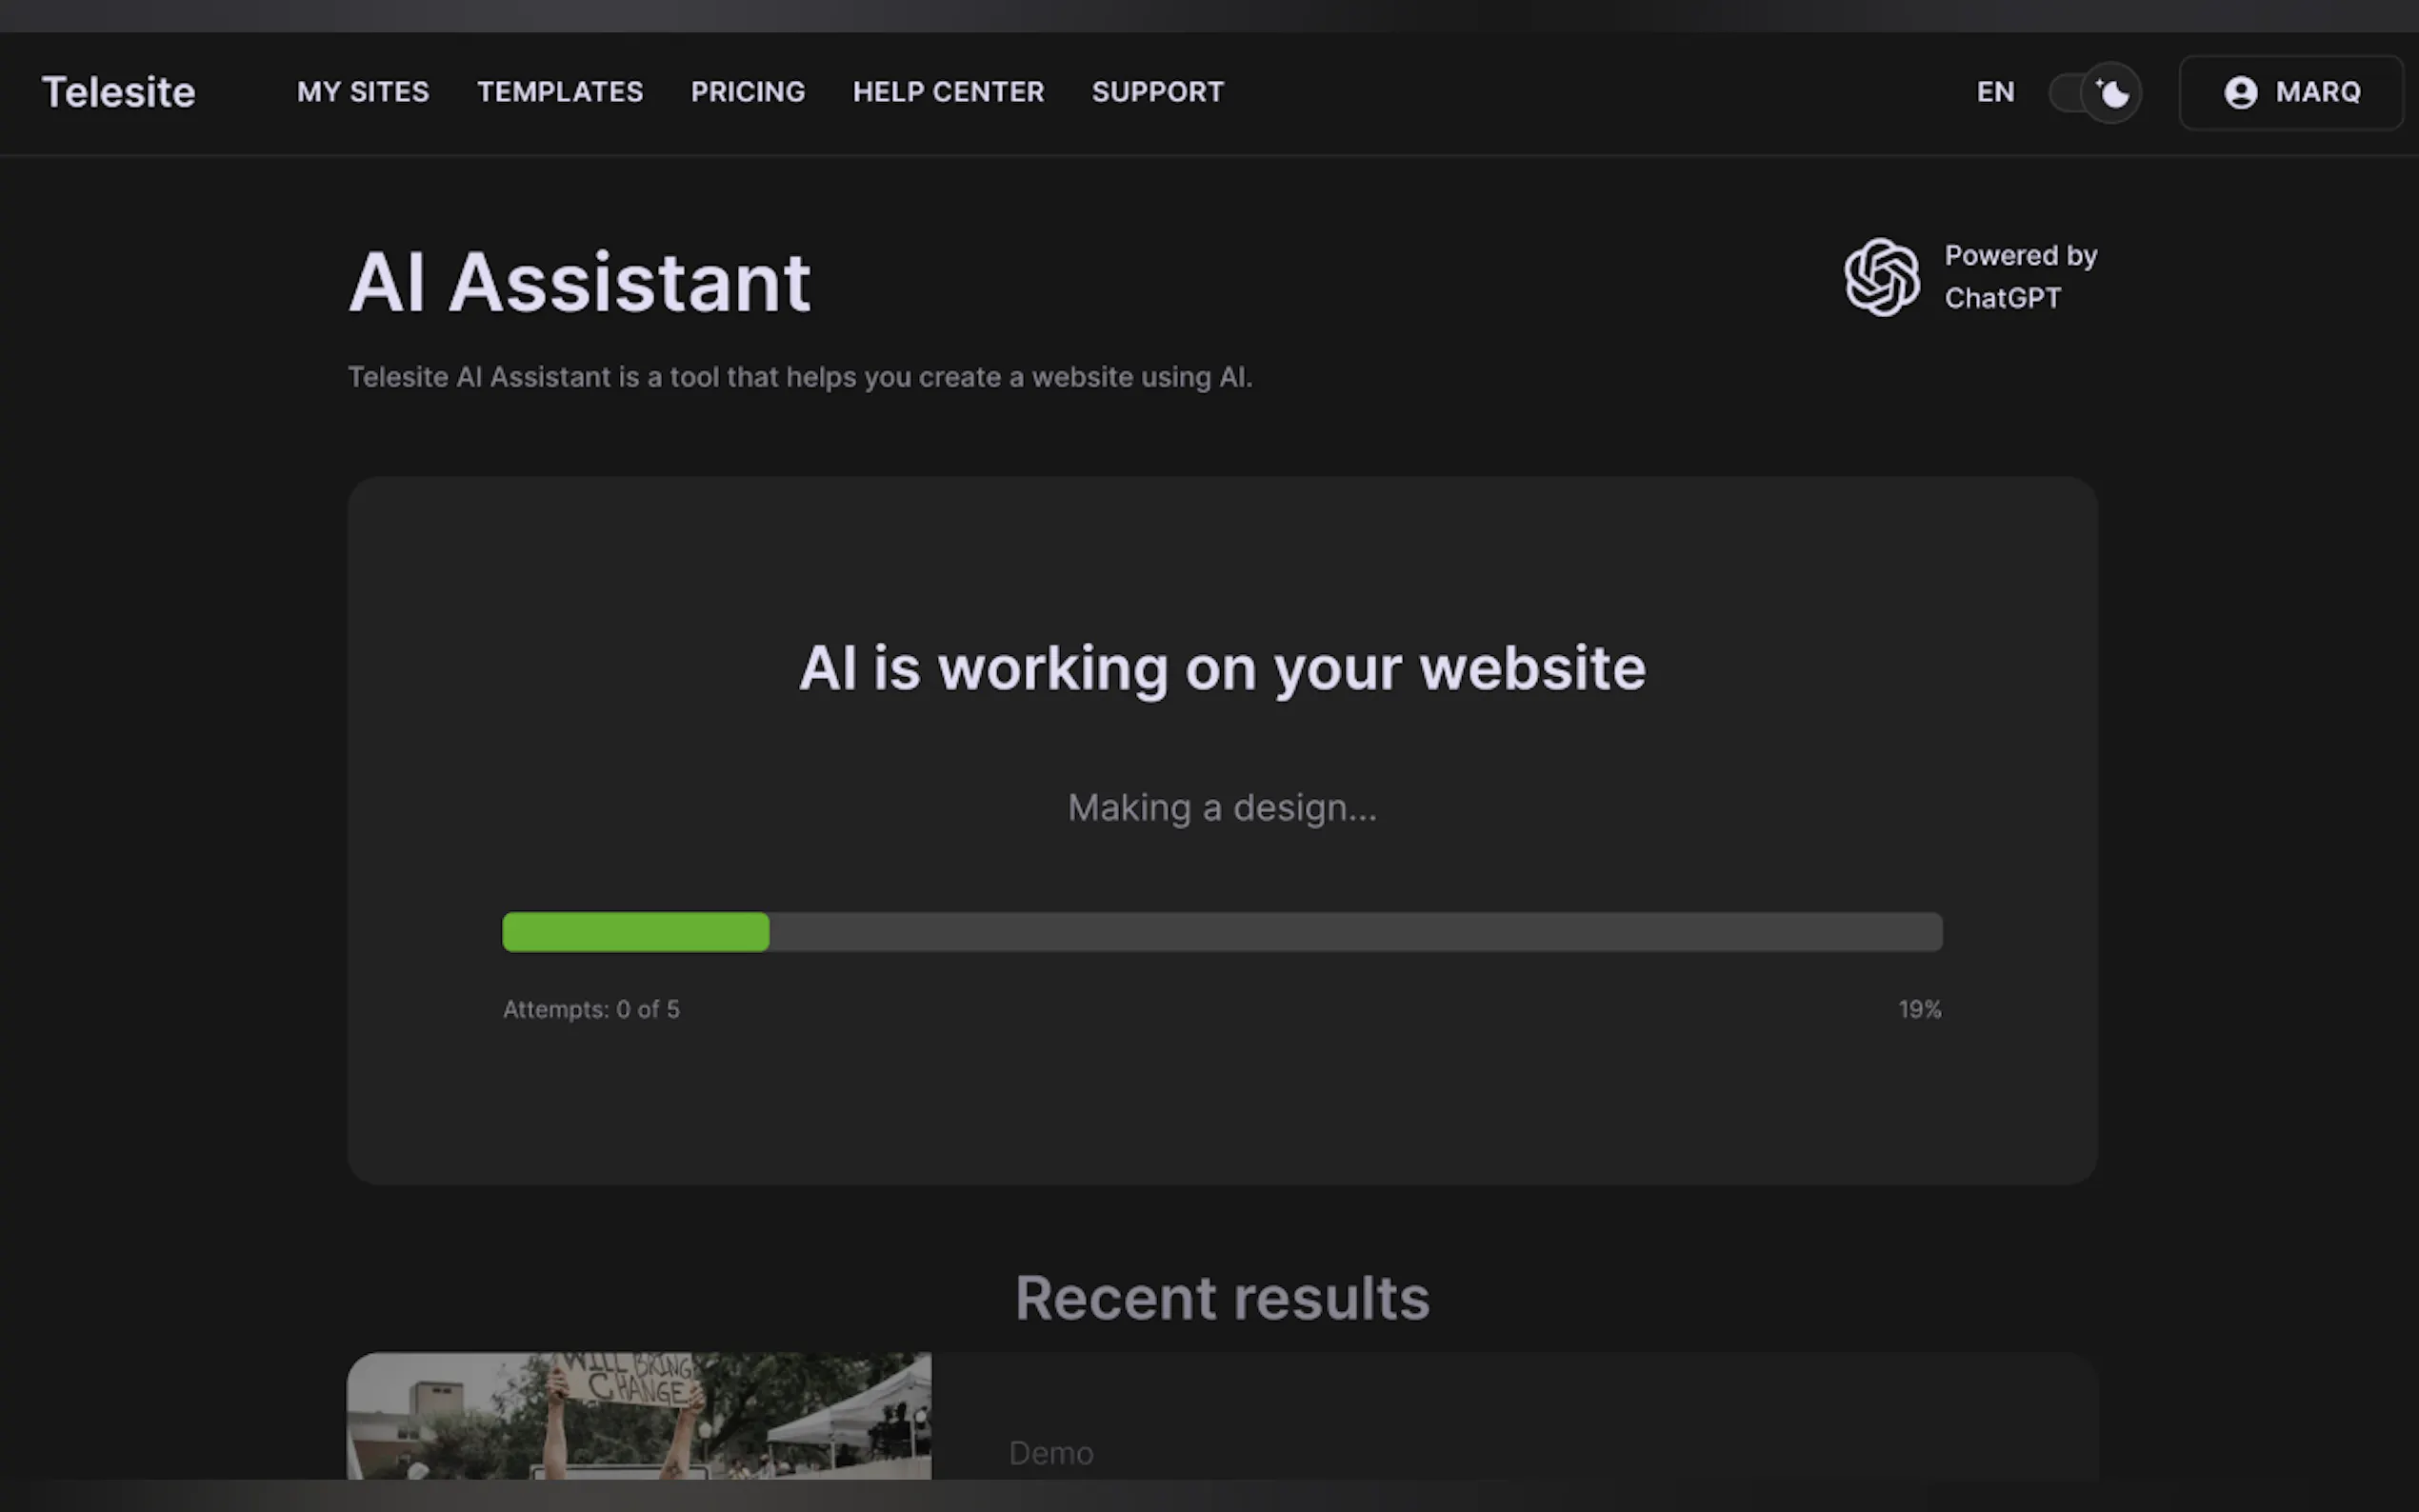Image resolution: width=2419 pixels, height=1512 pixels.
Task: Open the TEMPLATES page
Action: coord(560,92)
